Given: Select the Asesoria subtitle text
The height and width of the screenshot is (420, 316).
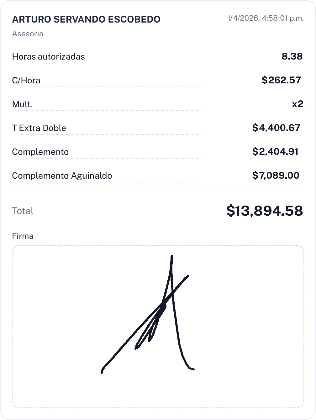Looking at the screenshot, I should pyautogui.click(x=28, y=34).
